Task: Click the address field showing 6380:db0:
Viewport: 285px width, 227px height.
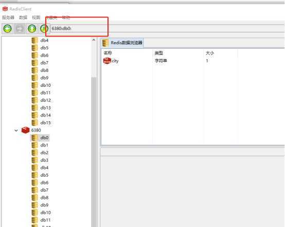Action: pos(167,28)
